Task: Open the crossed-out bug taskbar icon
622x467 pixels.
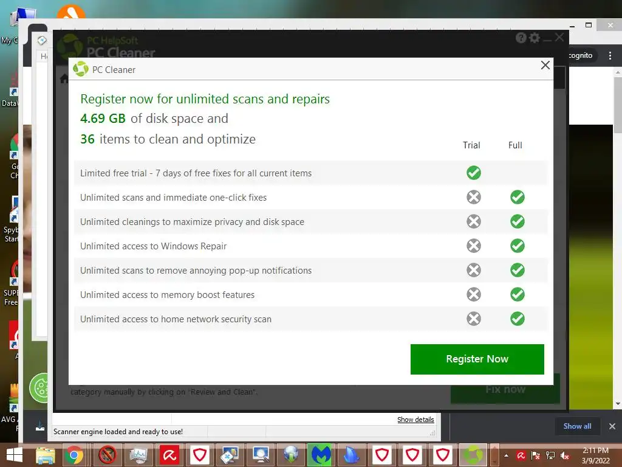Action: (x=108, y=455)
